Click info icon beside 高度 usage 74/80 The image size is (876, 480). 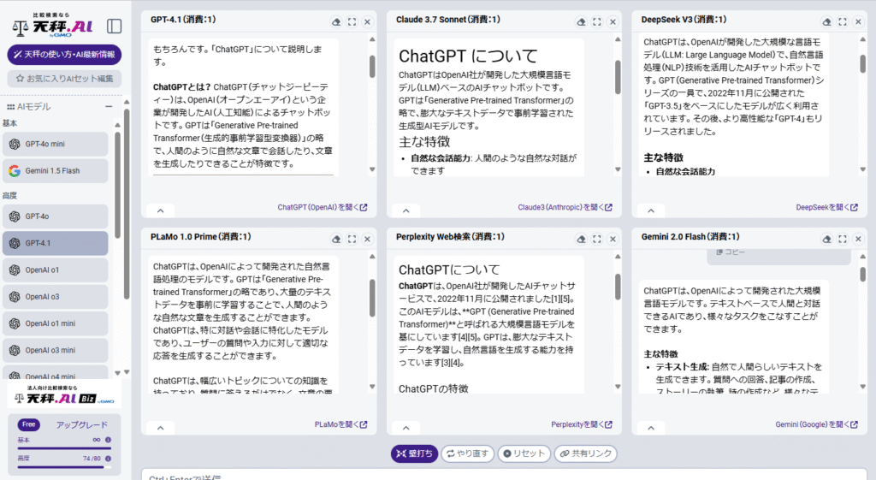109,459
